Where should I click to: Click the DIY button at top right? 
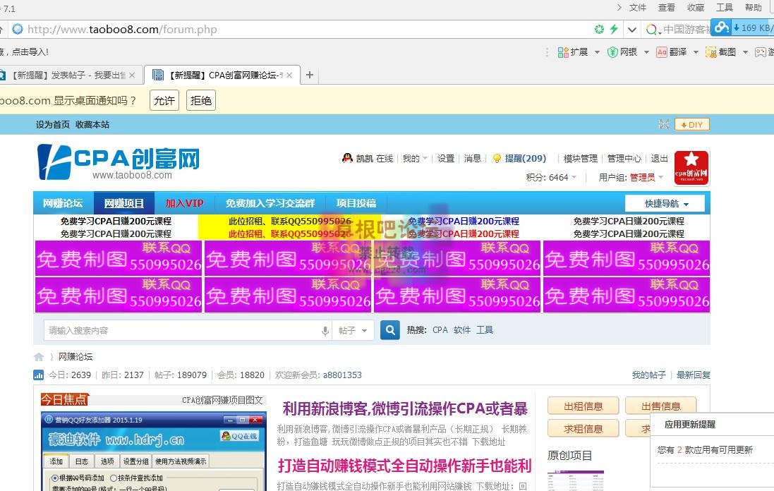point(691,124)
